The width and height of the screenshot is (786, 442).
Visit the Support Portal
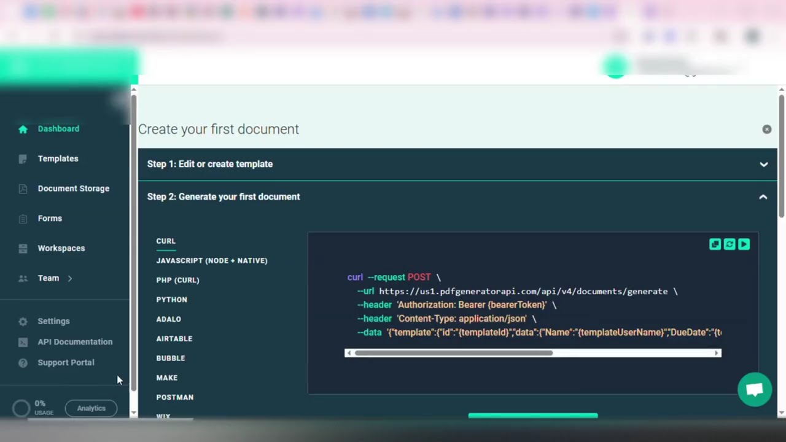[x=66, y=362]
